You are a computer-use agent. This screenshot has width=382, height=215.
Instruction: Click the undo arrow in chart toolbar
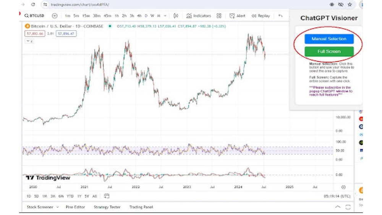coord(280,16)
